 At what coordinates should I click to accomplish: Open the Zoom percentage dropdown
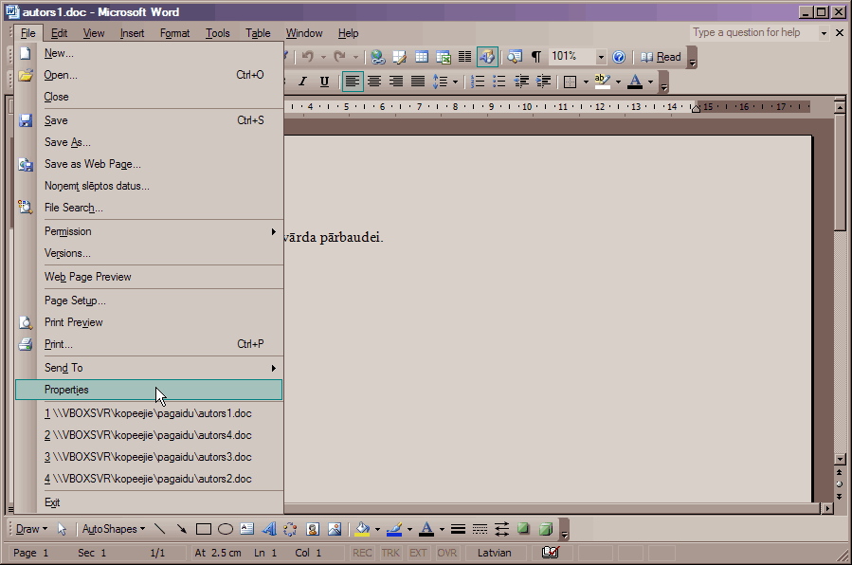[601, 57]
